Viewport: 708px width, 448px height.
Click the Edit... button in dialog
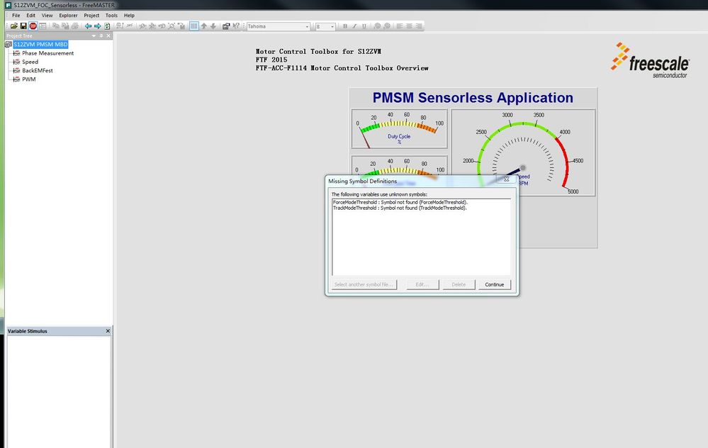422,284
